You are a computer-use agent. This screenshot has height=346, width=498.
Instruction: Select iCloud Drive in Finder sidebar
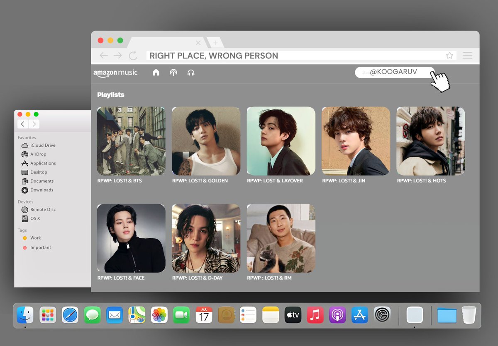[x=38, y=145]
